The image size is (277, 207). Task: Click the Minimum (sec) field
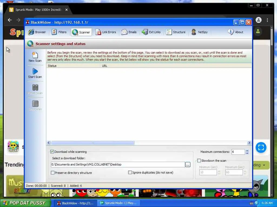208,172
